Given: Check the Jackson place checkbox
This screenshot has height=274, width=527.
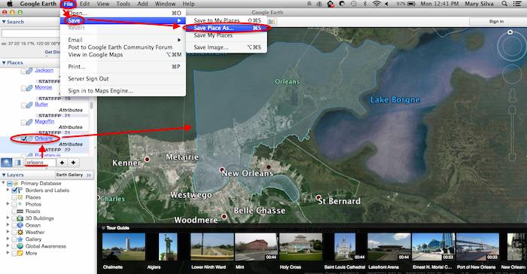Looking at the screenshot, I should [x=23, y=71].
